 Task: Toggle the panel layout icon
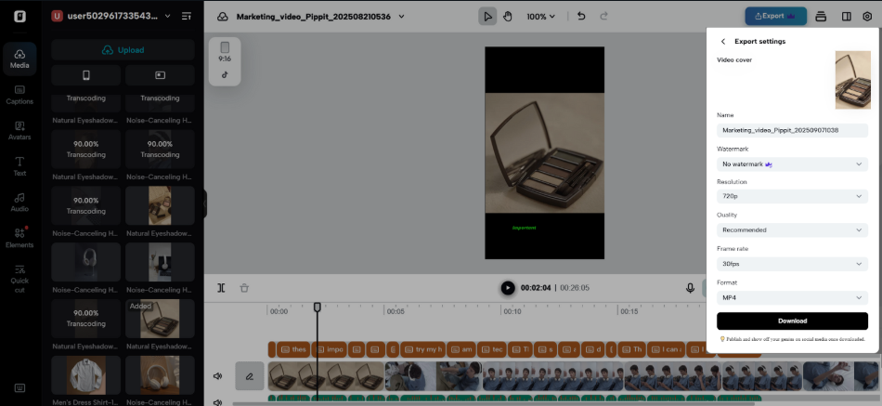846,16
